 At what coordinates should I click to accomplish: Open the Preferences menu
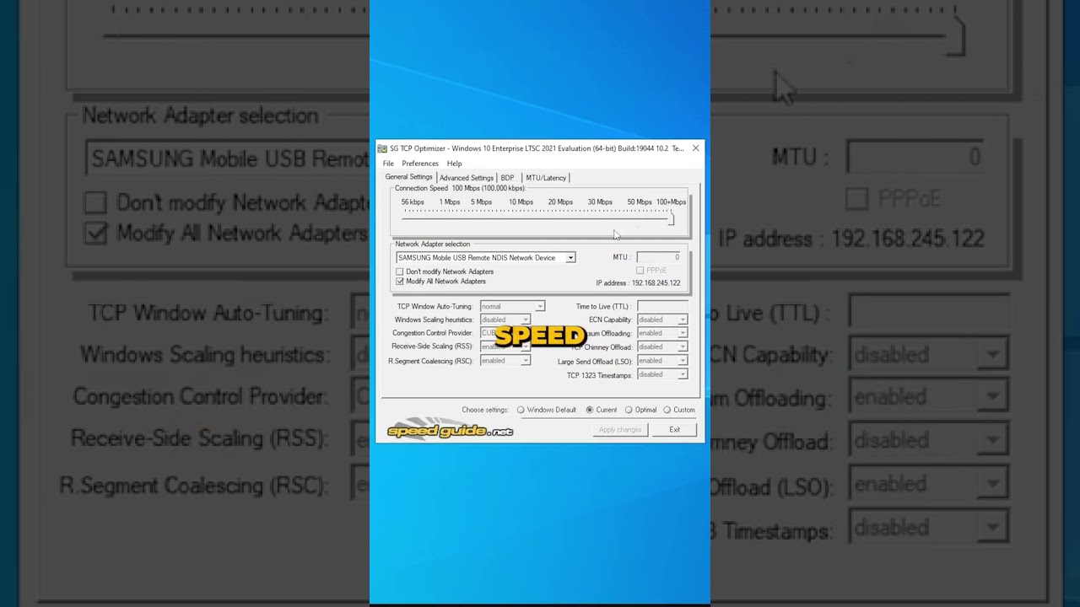click(x=420, y=164)
